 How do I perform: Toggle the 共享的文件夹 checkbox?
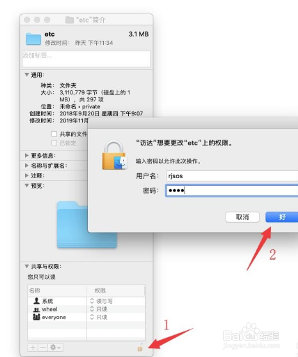tap(54, 134)
